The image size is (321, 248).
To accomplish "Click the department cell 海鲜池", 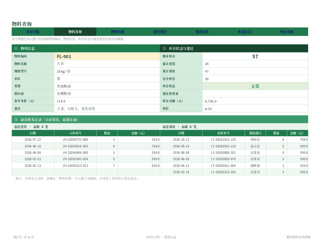I will (255, 166).
